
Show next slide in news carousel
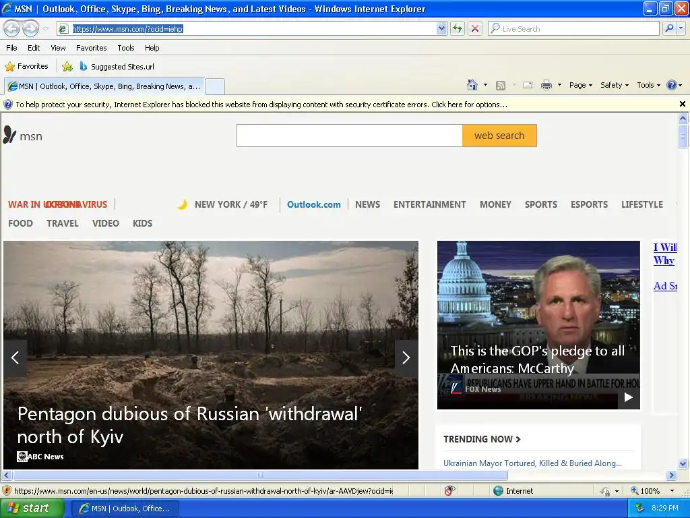406,357
